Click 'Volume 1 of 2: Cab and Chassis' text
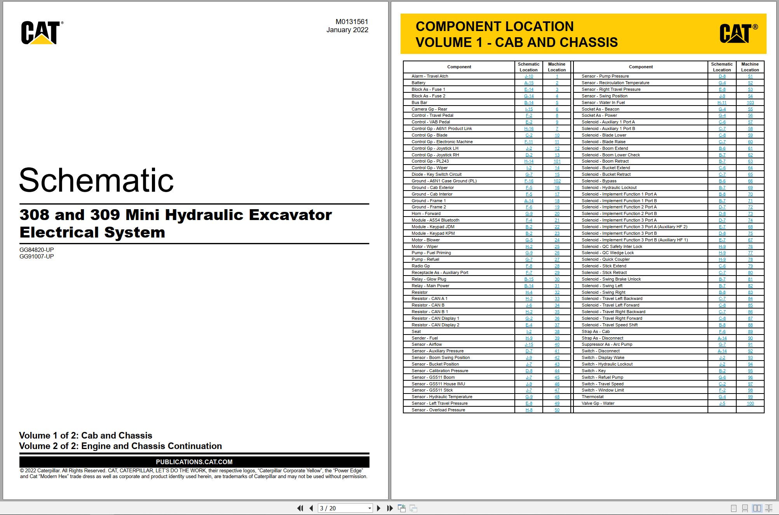This screenshot has width=779, height=515. click(x=85, y=435)
